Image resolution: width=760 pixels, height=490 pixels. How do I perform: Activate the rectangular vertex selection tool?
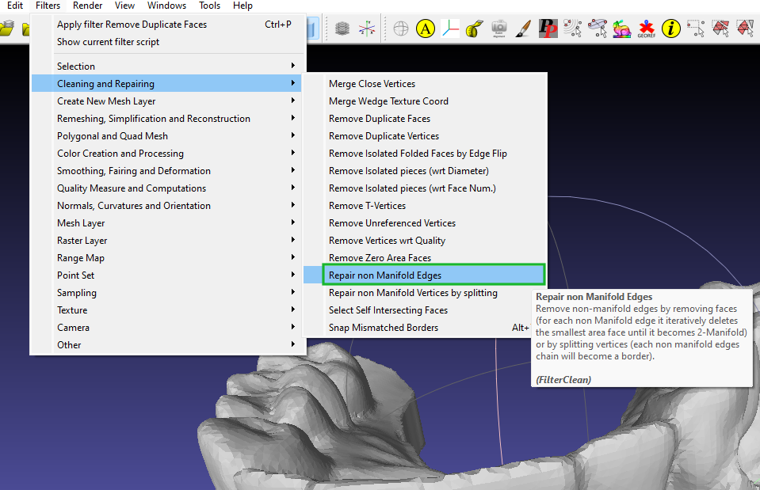click(x=696, y=28)
